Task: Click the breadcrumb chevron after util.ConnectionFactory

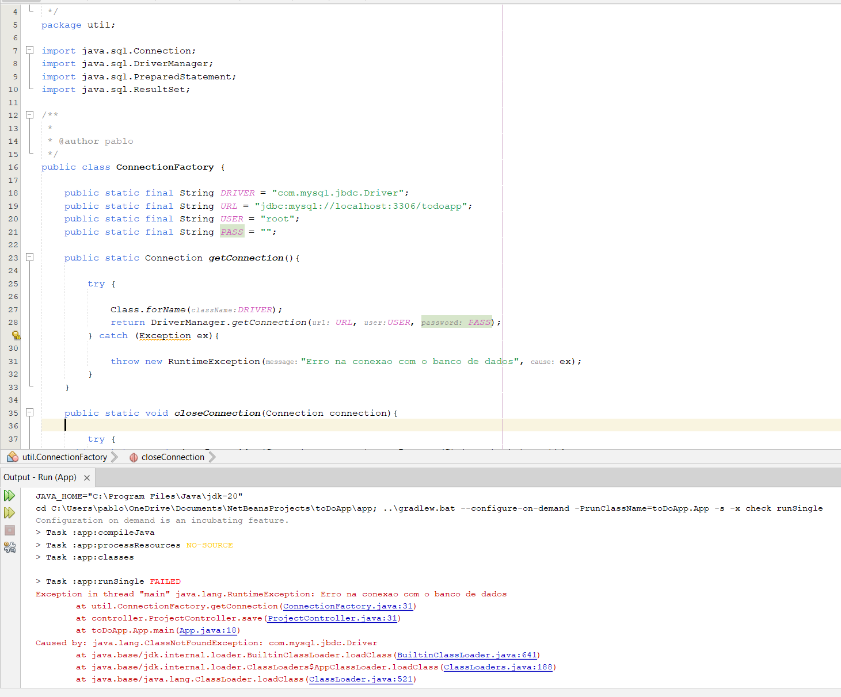Action: (x=114, y=457)
